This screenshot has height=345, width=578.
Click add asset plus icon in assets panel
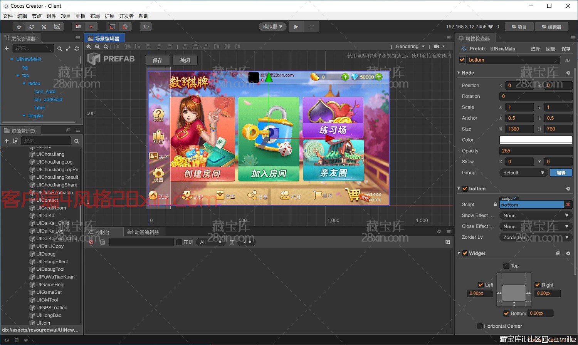point(7,141)
